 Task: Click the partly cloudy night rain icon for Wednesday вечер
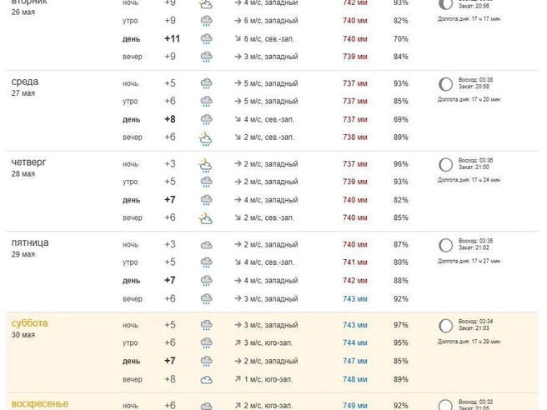click(x=205, y=138)
